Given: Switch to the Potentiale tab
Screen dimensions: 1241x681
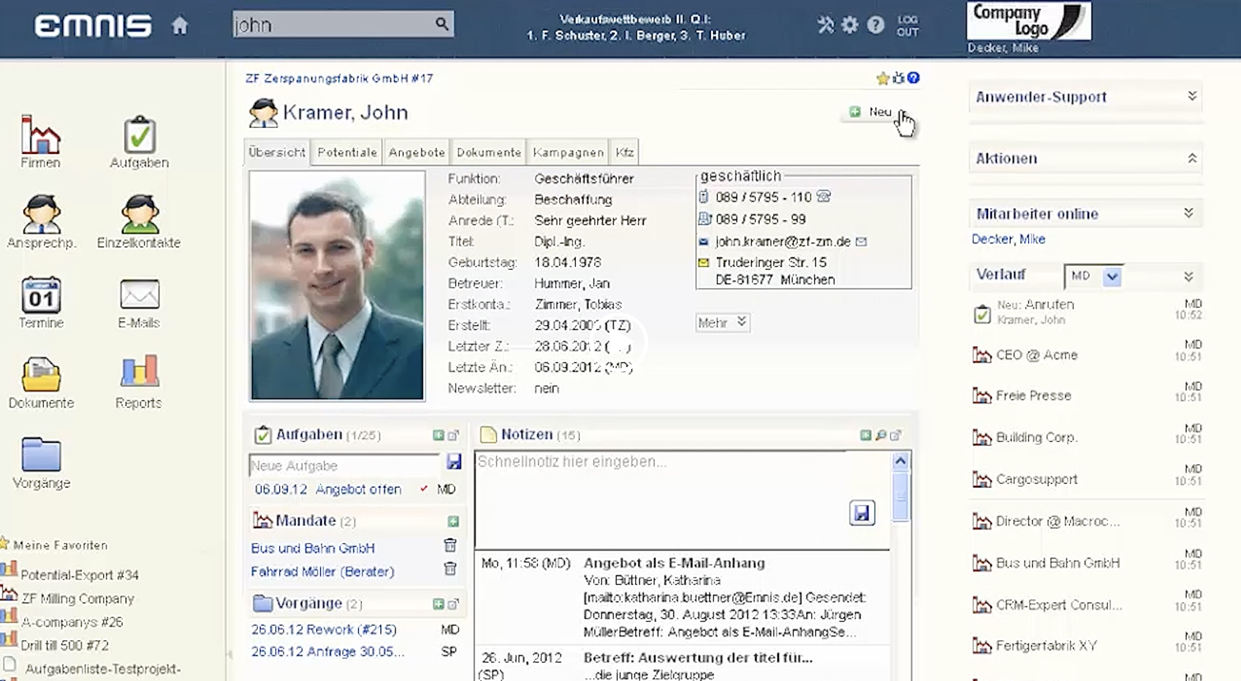Looking at the screenshot, I should point(347,152).
